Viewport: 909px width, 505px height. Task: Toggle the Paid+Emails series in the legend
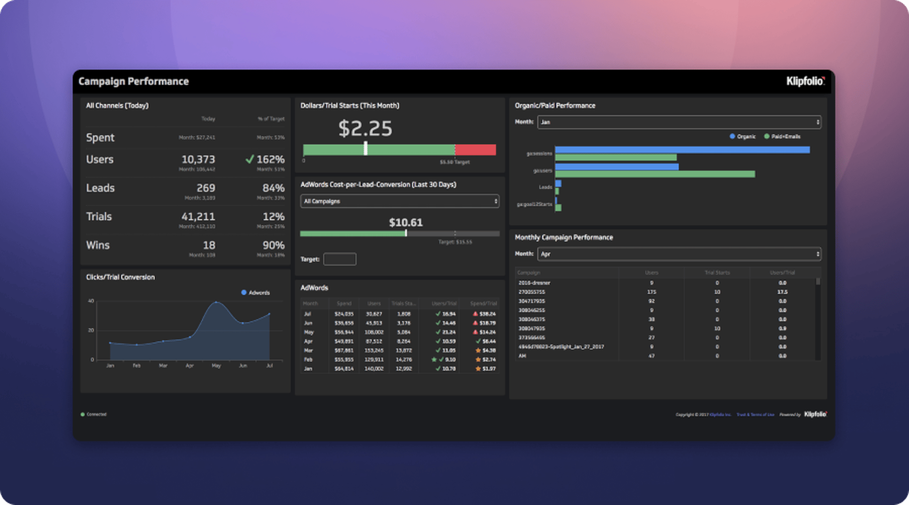coord(782,136)
